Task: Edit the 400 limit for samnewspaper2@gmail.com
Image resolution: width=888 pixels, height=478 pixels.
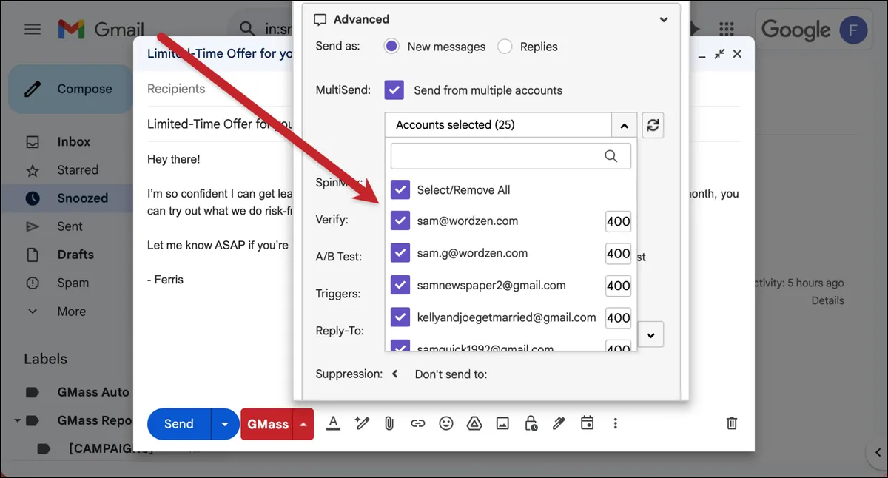Action: (619, 286)
